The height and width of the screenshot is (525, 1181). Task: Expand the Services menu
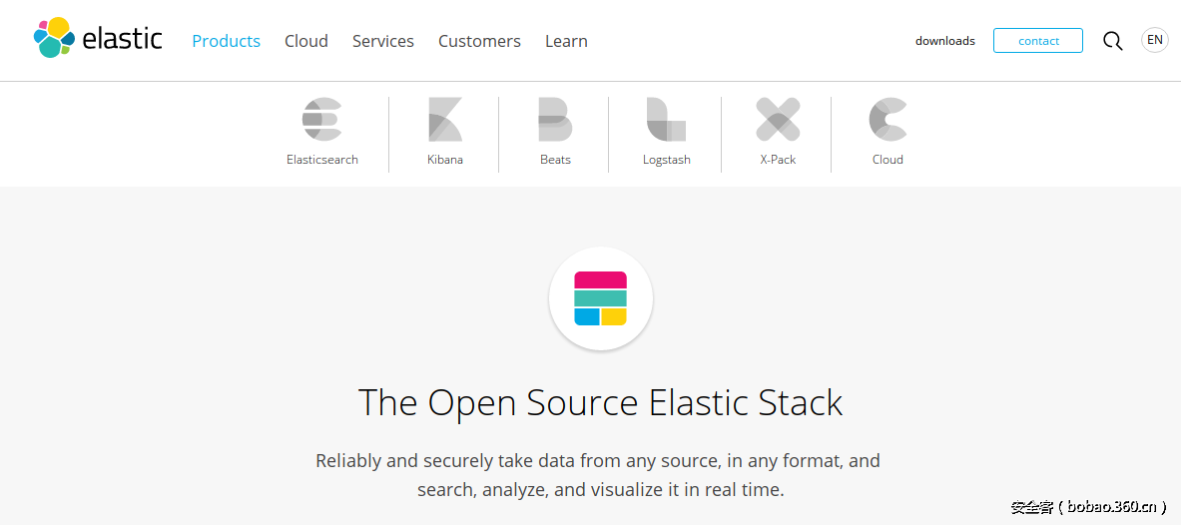pyautogui.click(x=383, y=41)
